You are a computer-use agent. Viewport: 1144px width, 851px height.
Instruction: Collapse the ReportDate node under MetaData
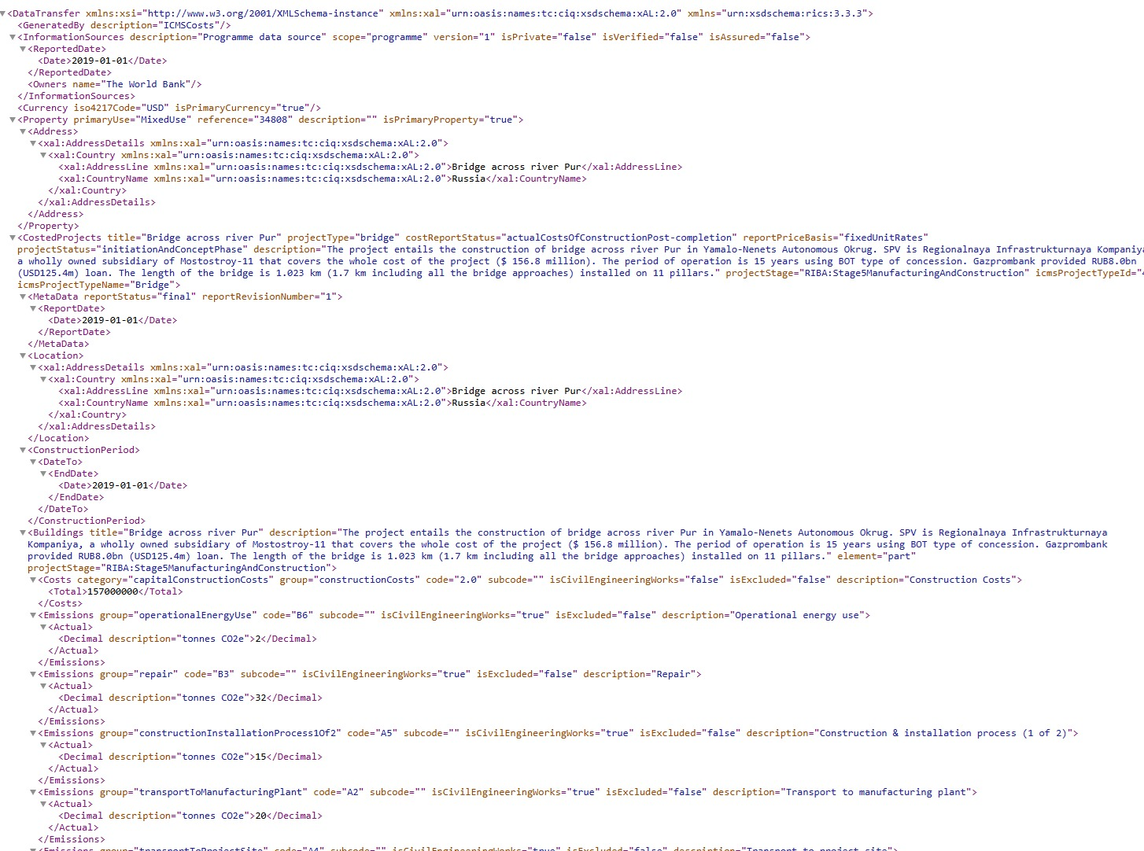coord(33,308)
